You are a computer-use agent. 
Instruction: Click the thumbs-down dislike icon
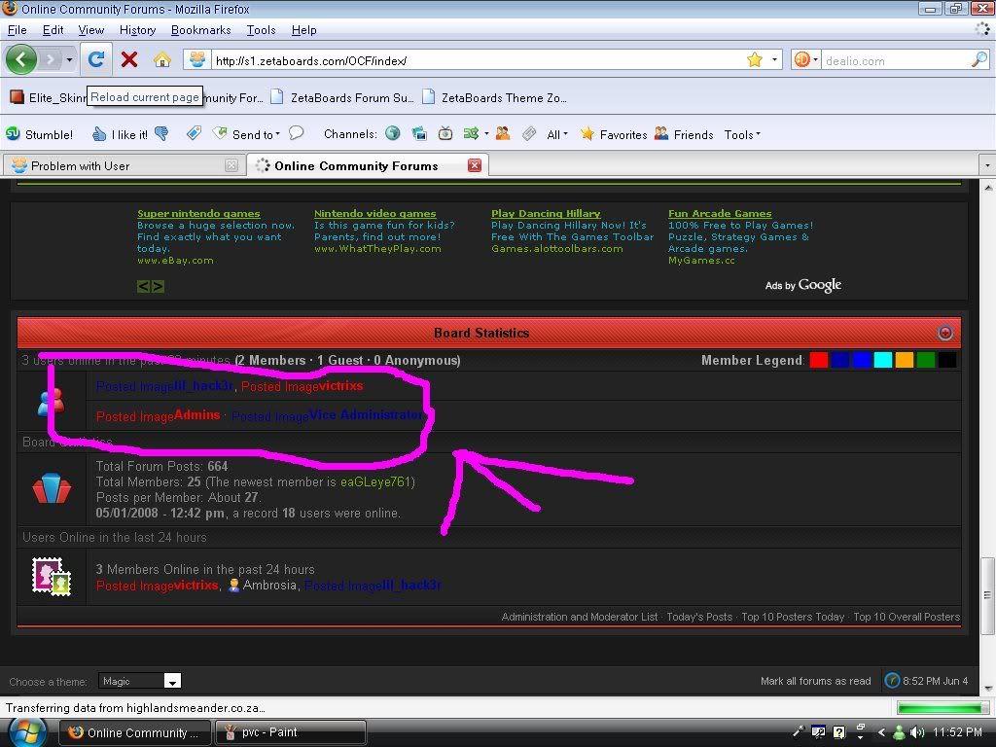tap(161, 134)
